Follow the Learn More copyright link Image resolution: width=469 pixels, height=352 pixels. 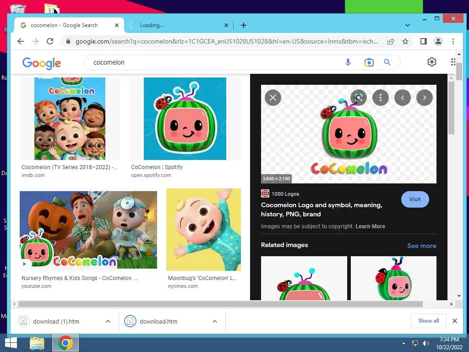pyautogui.click(x=370, y=226)
